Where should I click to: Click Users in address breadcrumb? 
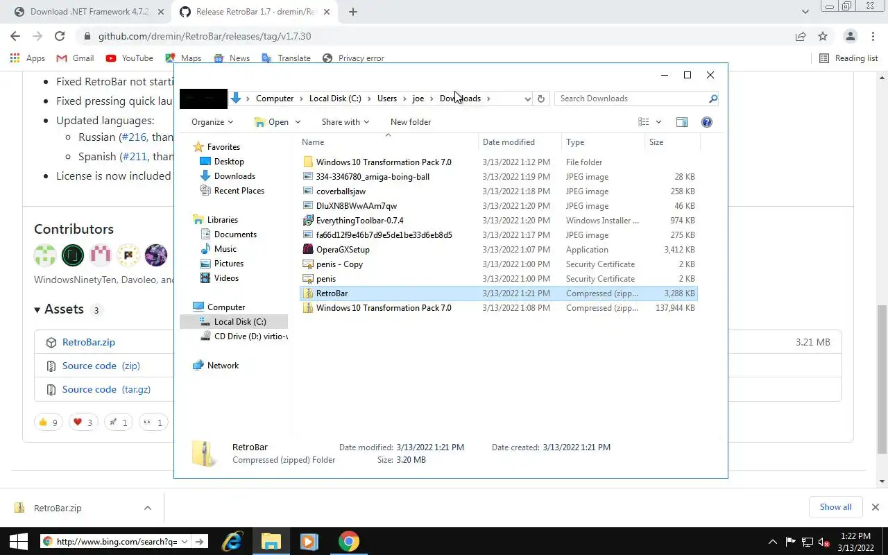(x=387, y=99)
